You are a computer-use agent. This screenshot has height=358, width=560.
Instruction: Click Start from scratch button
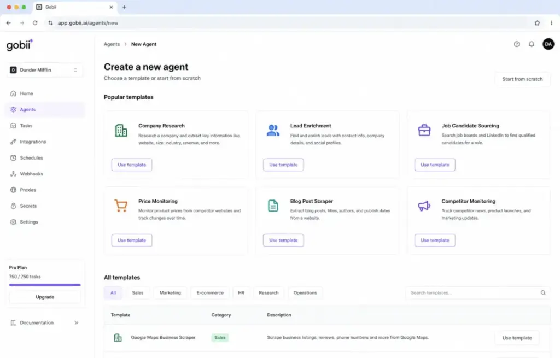[x=522, y=79]
